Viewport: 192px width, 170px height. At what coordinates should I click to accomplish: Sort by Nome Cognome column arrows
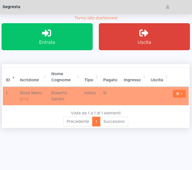click(78, 77)
